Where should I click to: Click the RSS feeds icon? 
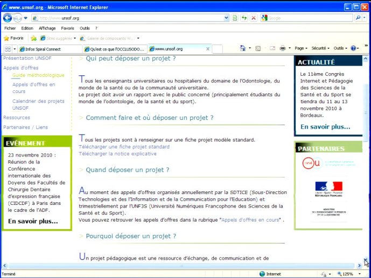258,48
